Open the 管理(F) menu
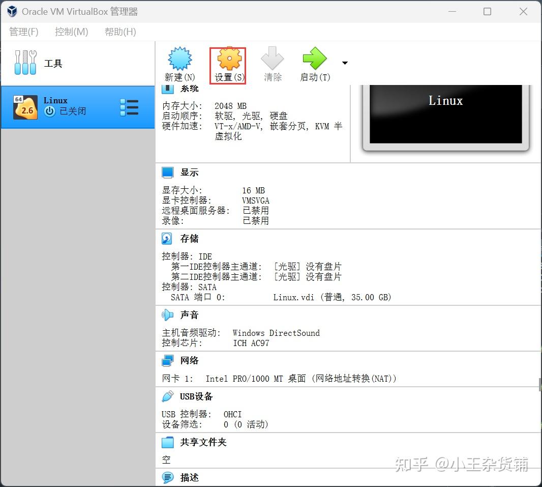This screenshot has height=487, width=542. [x=23, y=32]
